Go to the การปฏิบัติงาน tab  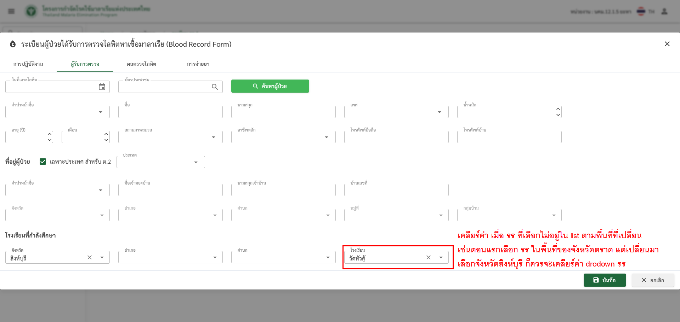coord(28,64)
